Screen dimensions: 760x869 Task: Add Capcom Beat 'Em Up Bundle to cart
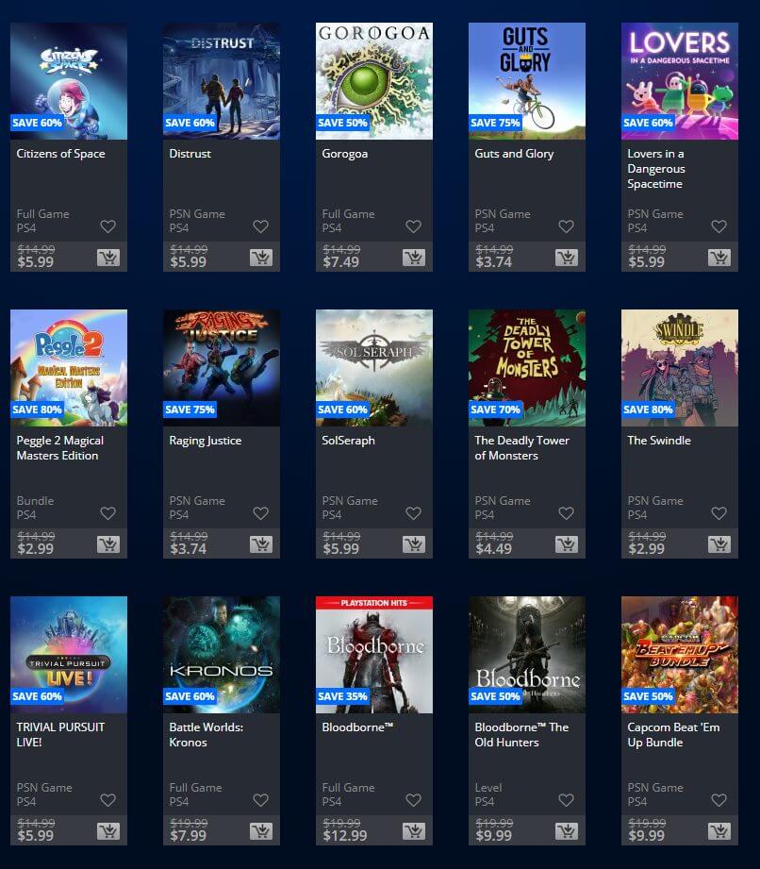tap(719, 830)
